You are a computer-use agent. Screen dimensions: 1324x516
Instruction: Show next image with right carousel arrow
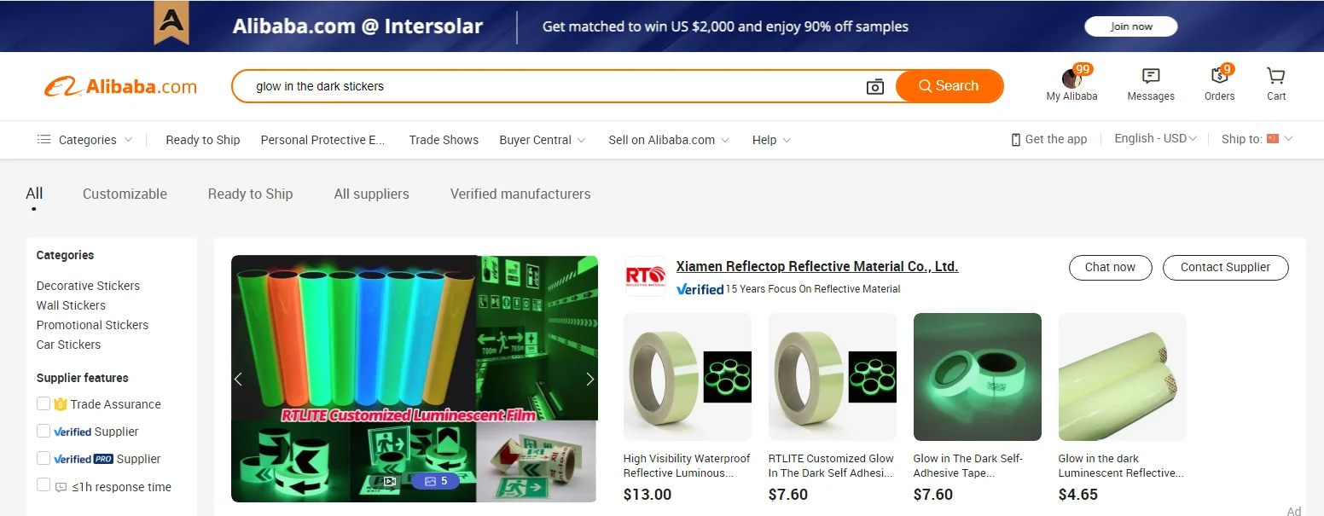[x=589, y=379]
